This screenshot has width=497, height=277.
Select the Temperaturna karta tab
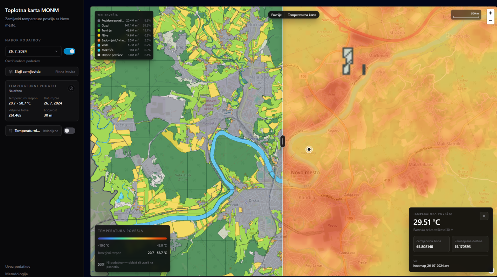click(302, 15)
